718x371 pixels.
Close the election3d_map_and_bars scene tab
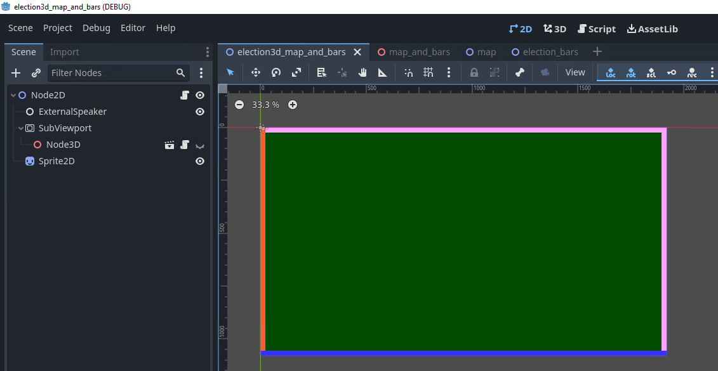pyautogui.click(x=357, y=52)
